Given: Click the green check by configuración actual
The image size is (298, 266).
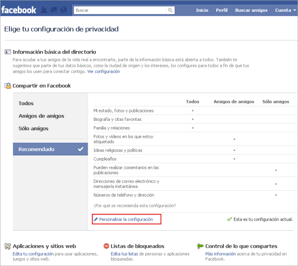Looking at the screenshot, I should [x=229, y=219].
